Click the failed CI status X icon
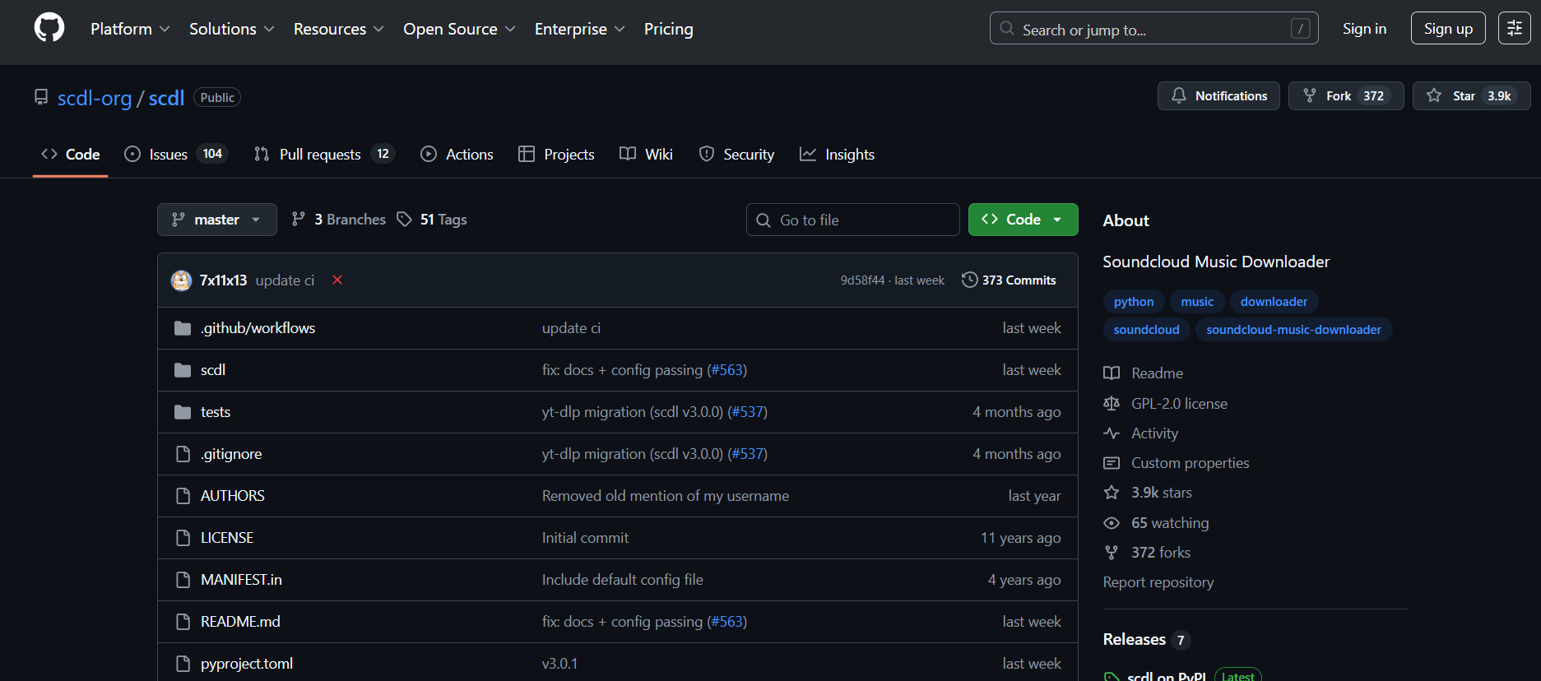Image resolution: width=1541 pixels, height=681 pixels. coord(337,280)
